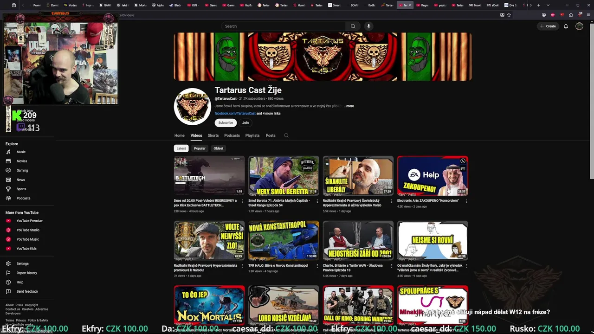Select Latest sort chip
This screenshot has width=594, height=334.
tap(181, 148)
